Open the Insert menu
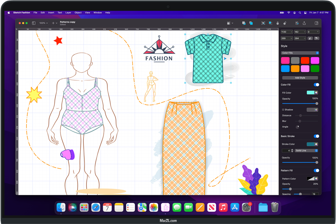 click(51, 13)
